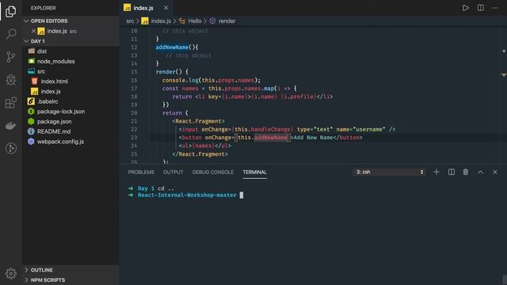
Task: Split the terminal pane
Action: 451,172
